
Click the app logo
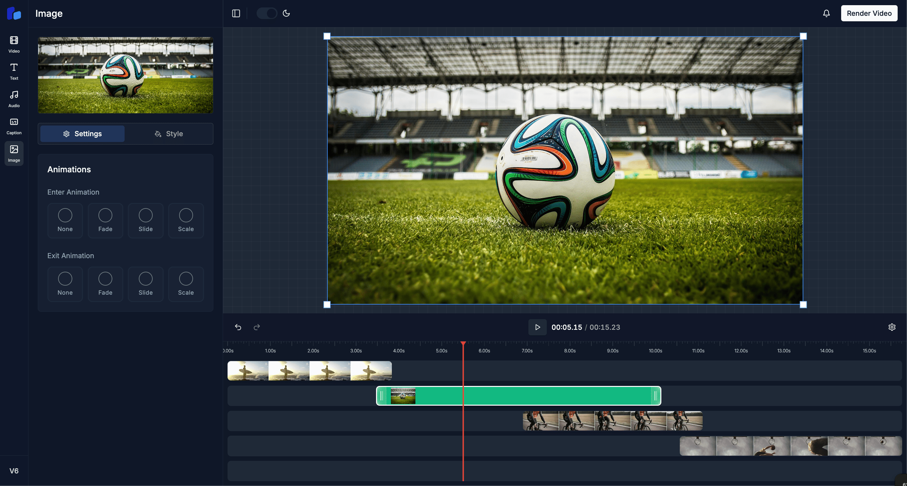pos(14,13)
